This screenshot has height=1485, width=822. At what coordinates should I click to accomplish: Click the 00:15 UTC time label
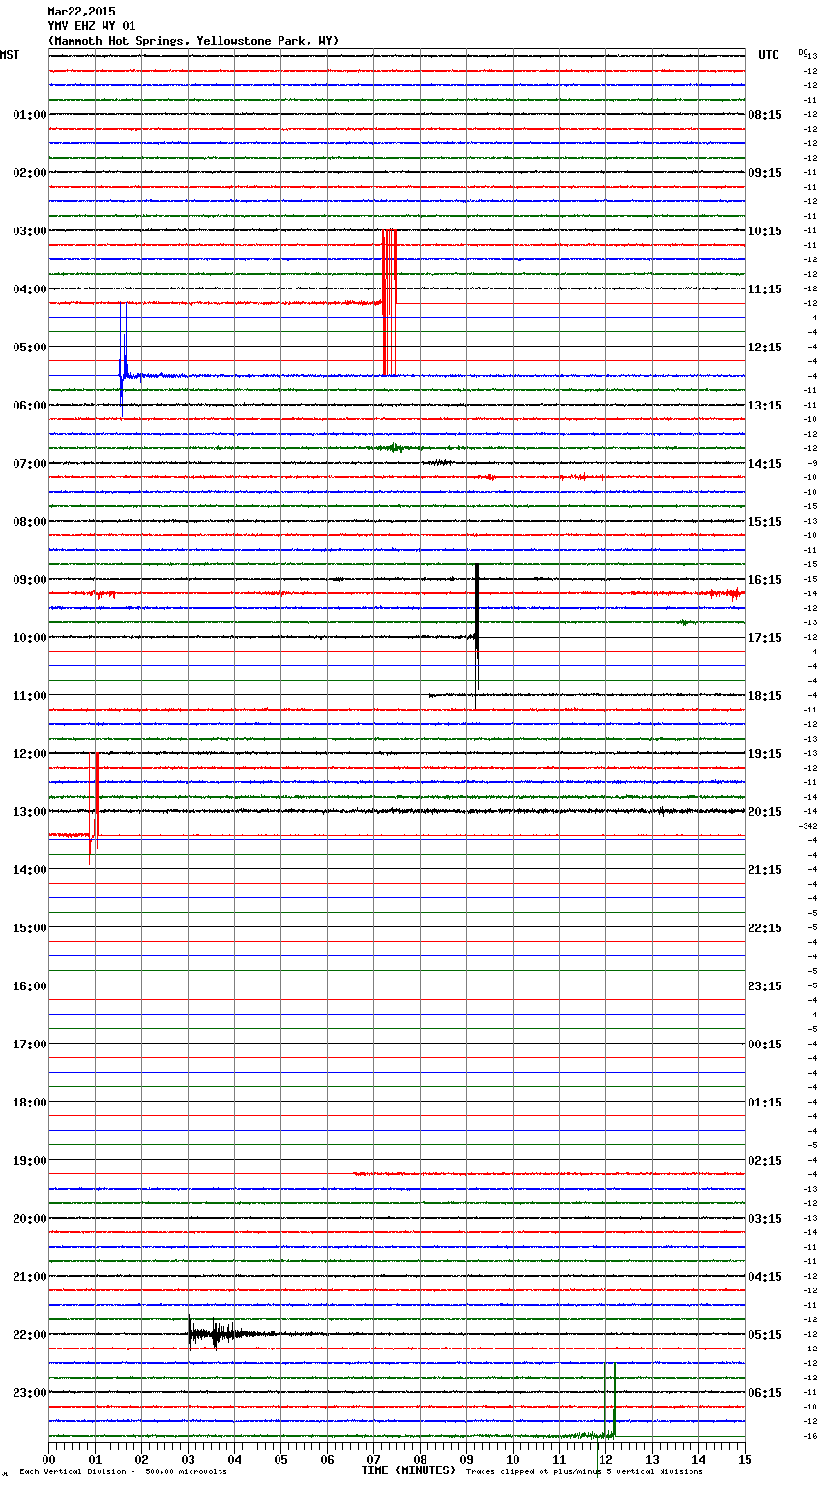pos(765,1045)
